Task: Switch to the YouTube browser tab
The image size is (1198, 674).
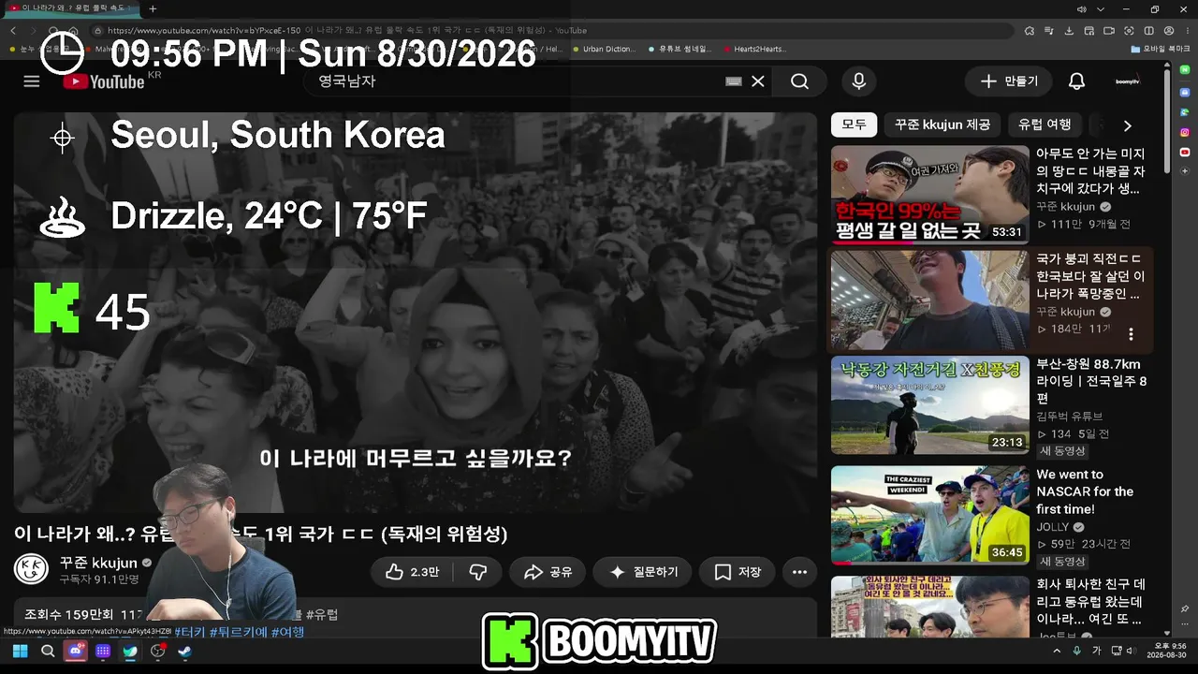Action: [73, 8]
